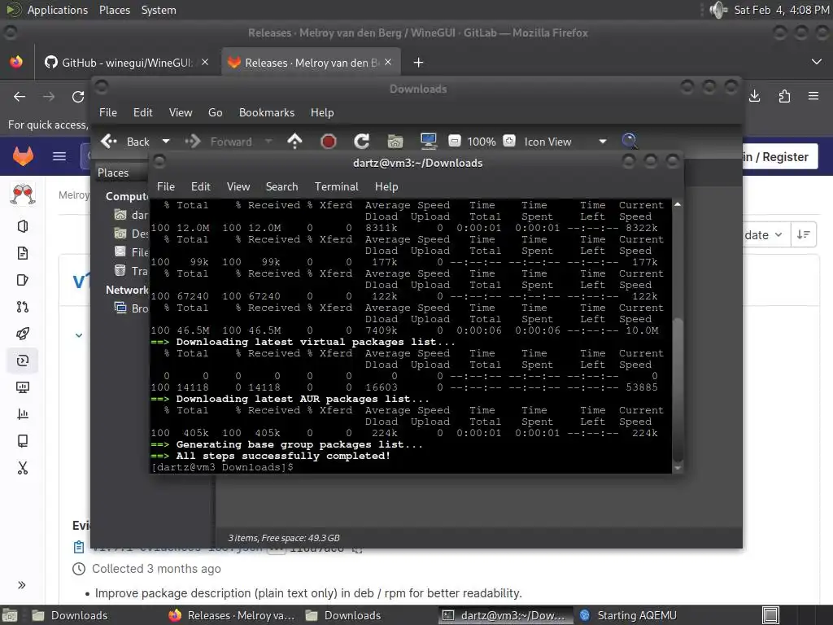Click GitLab fox logo

23,156
